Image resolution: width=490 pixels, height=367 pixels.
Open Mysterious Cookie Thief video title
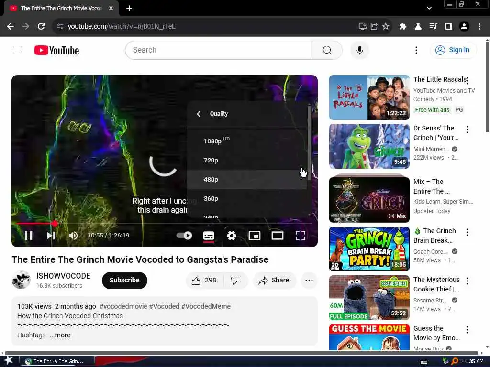click(x=436, y=284)
